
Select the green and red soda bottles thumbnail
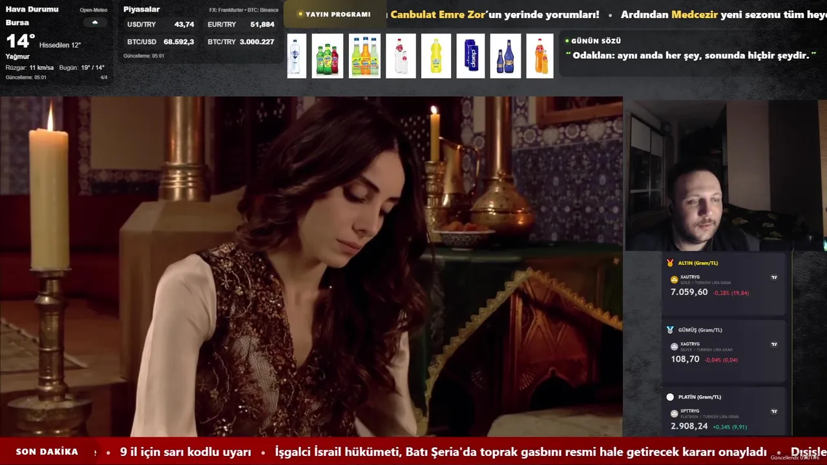click(327, 56)
